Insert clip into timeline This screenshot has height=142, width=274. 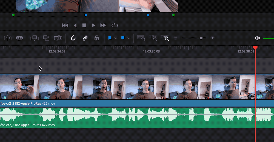pos(35,38)
